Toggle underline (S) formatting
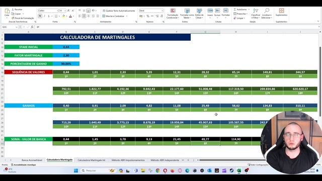322x181 pixels. tap(49, 16)
